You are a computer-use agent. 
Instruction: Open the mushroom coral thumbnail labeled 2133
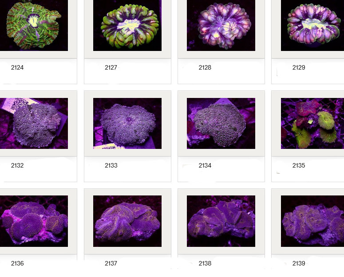click(127, 123)
